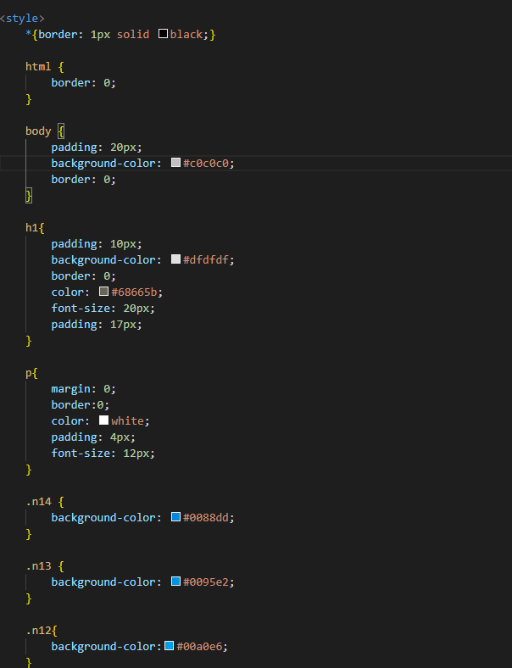Click the '#c0c0c0' hex value
This screenshot has width=512, height=668.
[x=206, y=163]
